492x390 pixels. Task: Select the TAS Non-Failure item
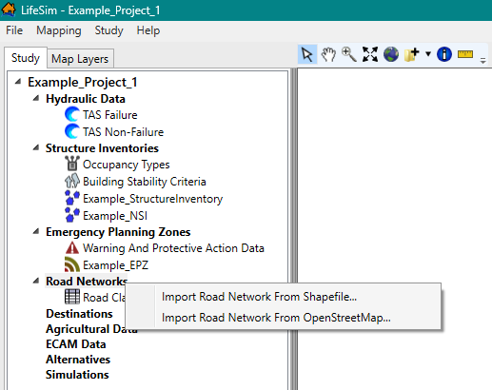click(123, 132)
